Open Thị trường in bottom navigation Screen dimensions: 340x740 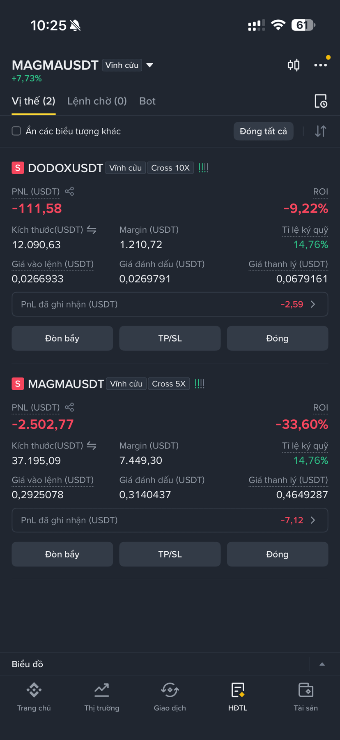tap(102, 696)
